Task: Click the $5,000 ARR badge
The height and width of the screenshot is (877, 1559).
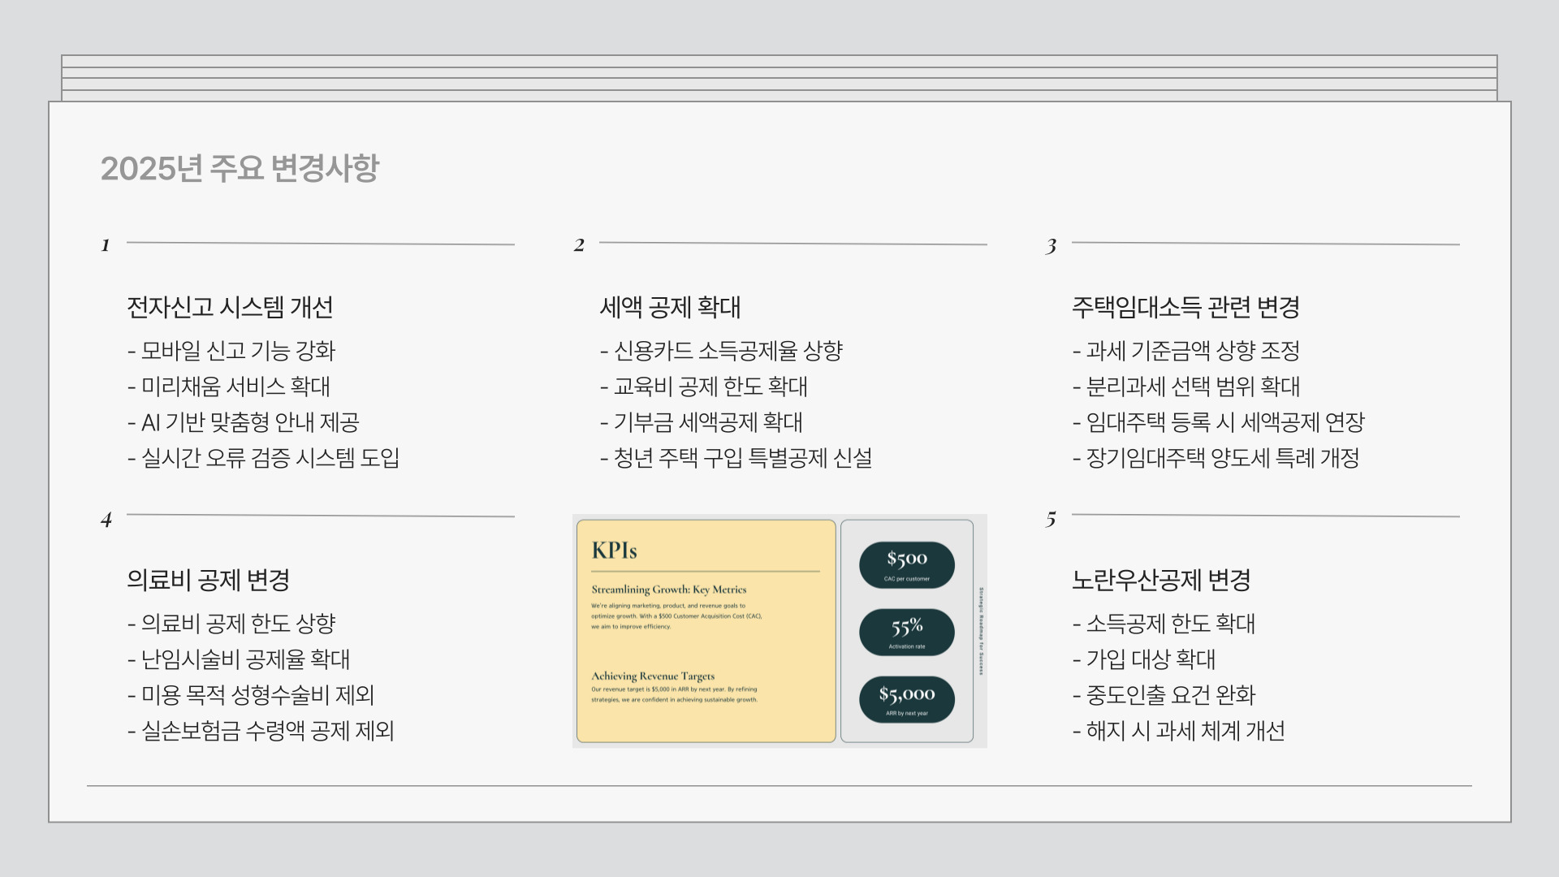Action: tap(907, 699)
